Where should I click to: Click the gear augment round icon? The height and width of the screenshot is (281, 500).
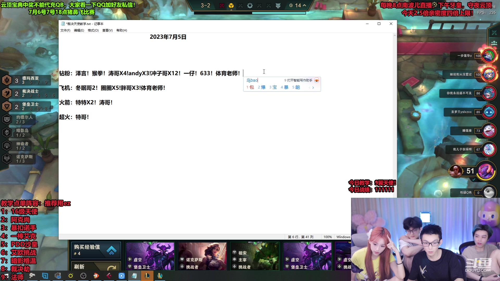point(250,5)
